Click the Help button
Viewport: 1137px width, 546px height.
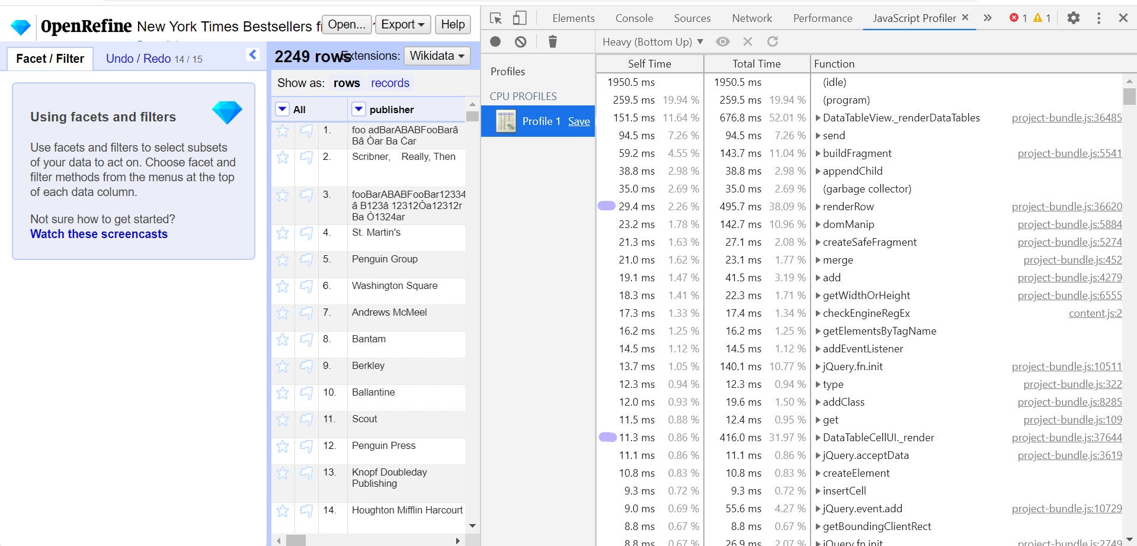[453, 24]
